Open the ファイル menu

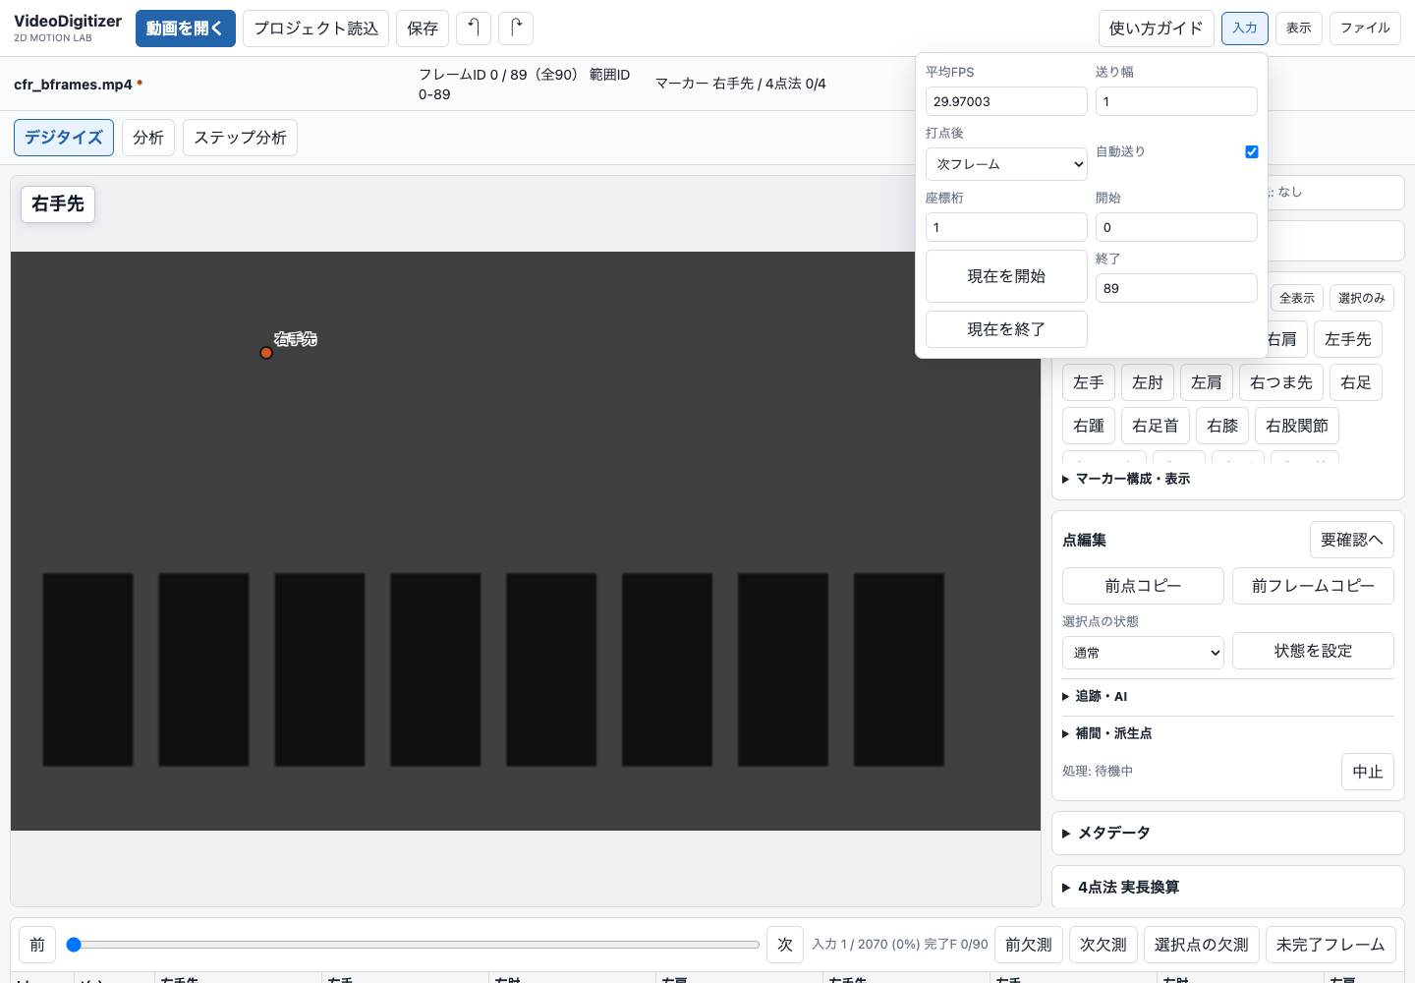point(1365,28)
